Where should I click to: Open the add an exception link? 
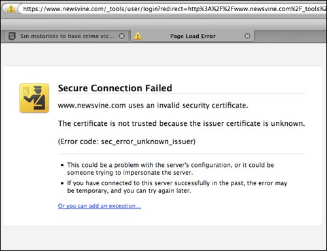click(x=99, y=206)
